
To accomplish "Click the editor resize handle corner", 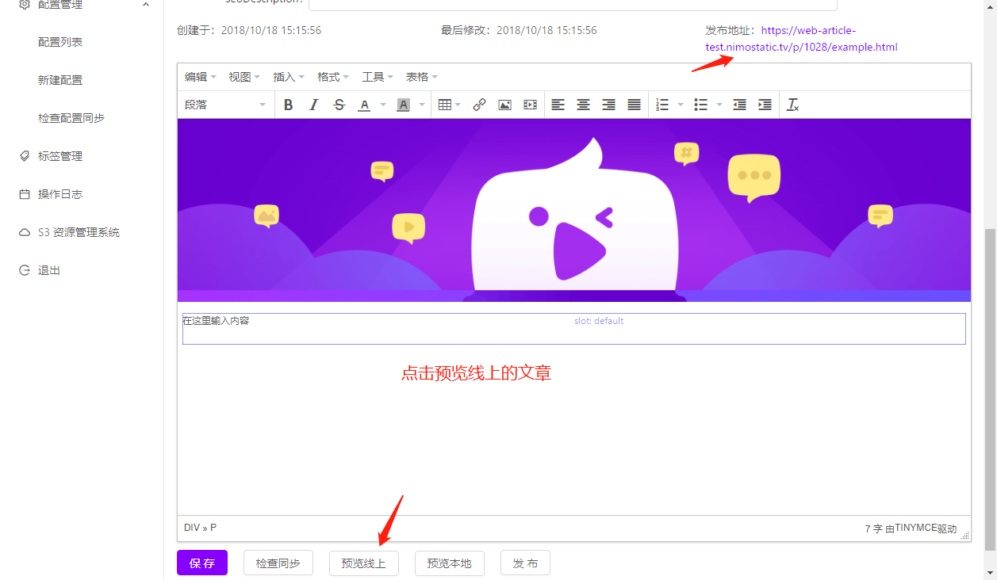I will click(965, 536).
